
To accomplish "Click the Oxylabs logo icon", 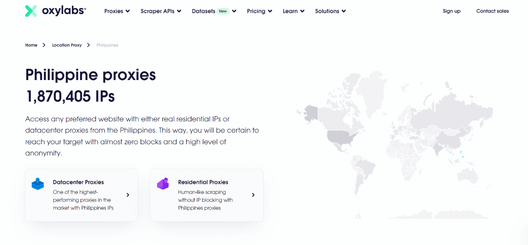I will point(31,11).
